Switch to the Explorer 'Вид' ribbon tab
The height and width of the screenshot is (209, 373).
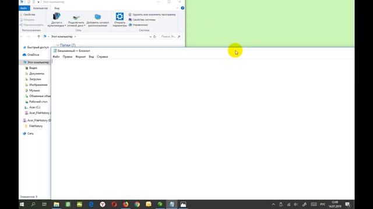coord(57,8)
